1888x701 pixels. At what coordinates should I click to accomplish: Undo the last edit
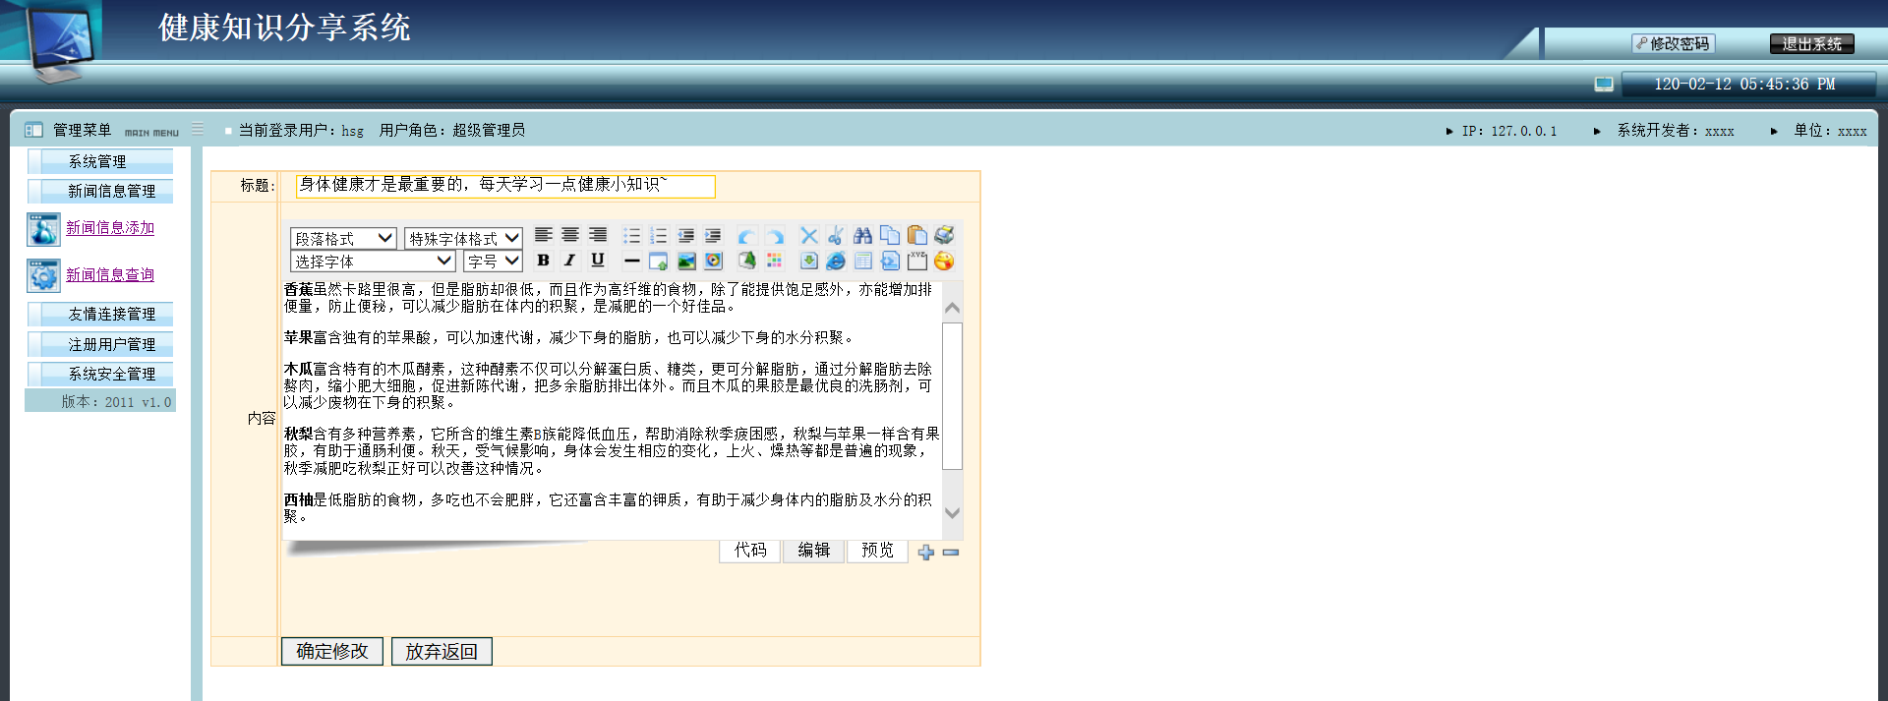pos(747,236)
